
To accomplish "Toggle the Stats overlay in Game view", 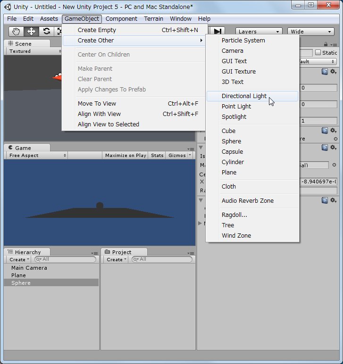I will tap(157, 155).
